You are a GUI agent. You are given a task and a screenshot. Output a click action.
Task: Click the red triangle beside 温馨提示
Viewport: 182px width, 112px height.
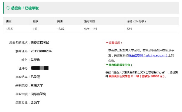[x=107, y=43]
